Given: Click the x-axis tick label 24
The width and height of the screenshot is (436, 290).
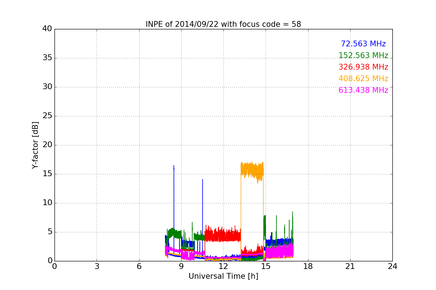Looking at the screenshot, I should 392,266.
